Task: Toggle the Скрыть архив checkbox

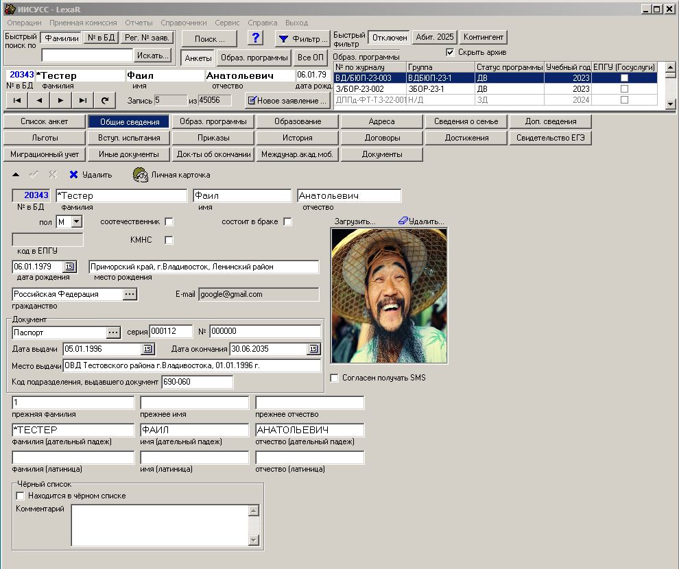Action: pos(450,52)
